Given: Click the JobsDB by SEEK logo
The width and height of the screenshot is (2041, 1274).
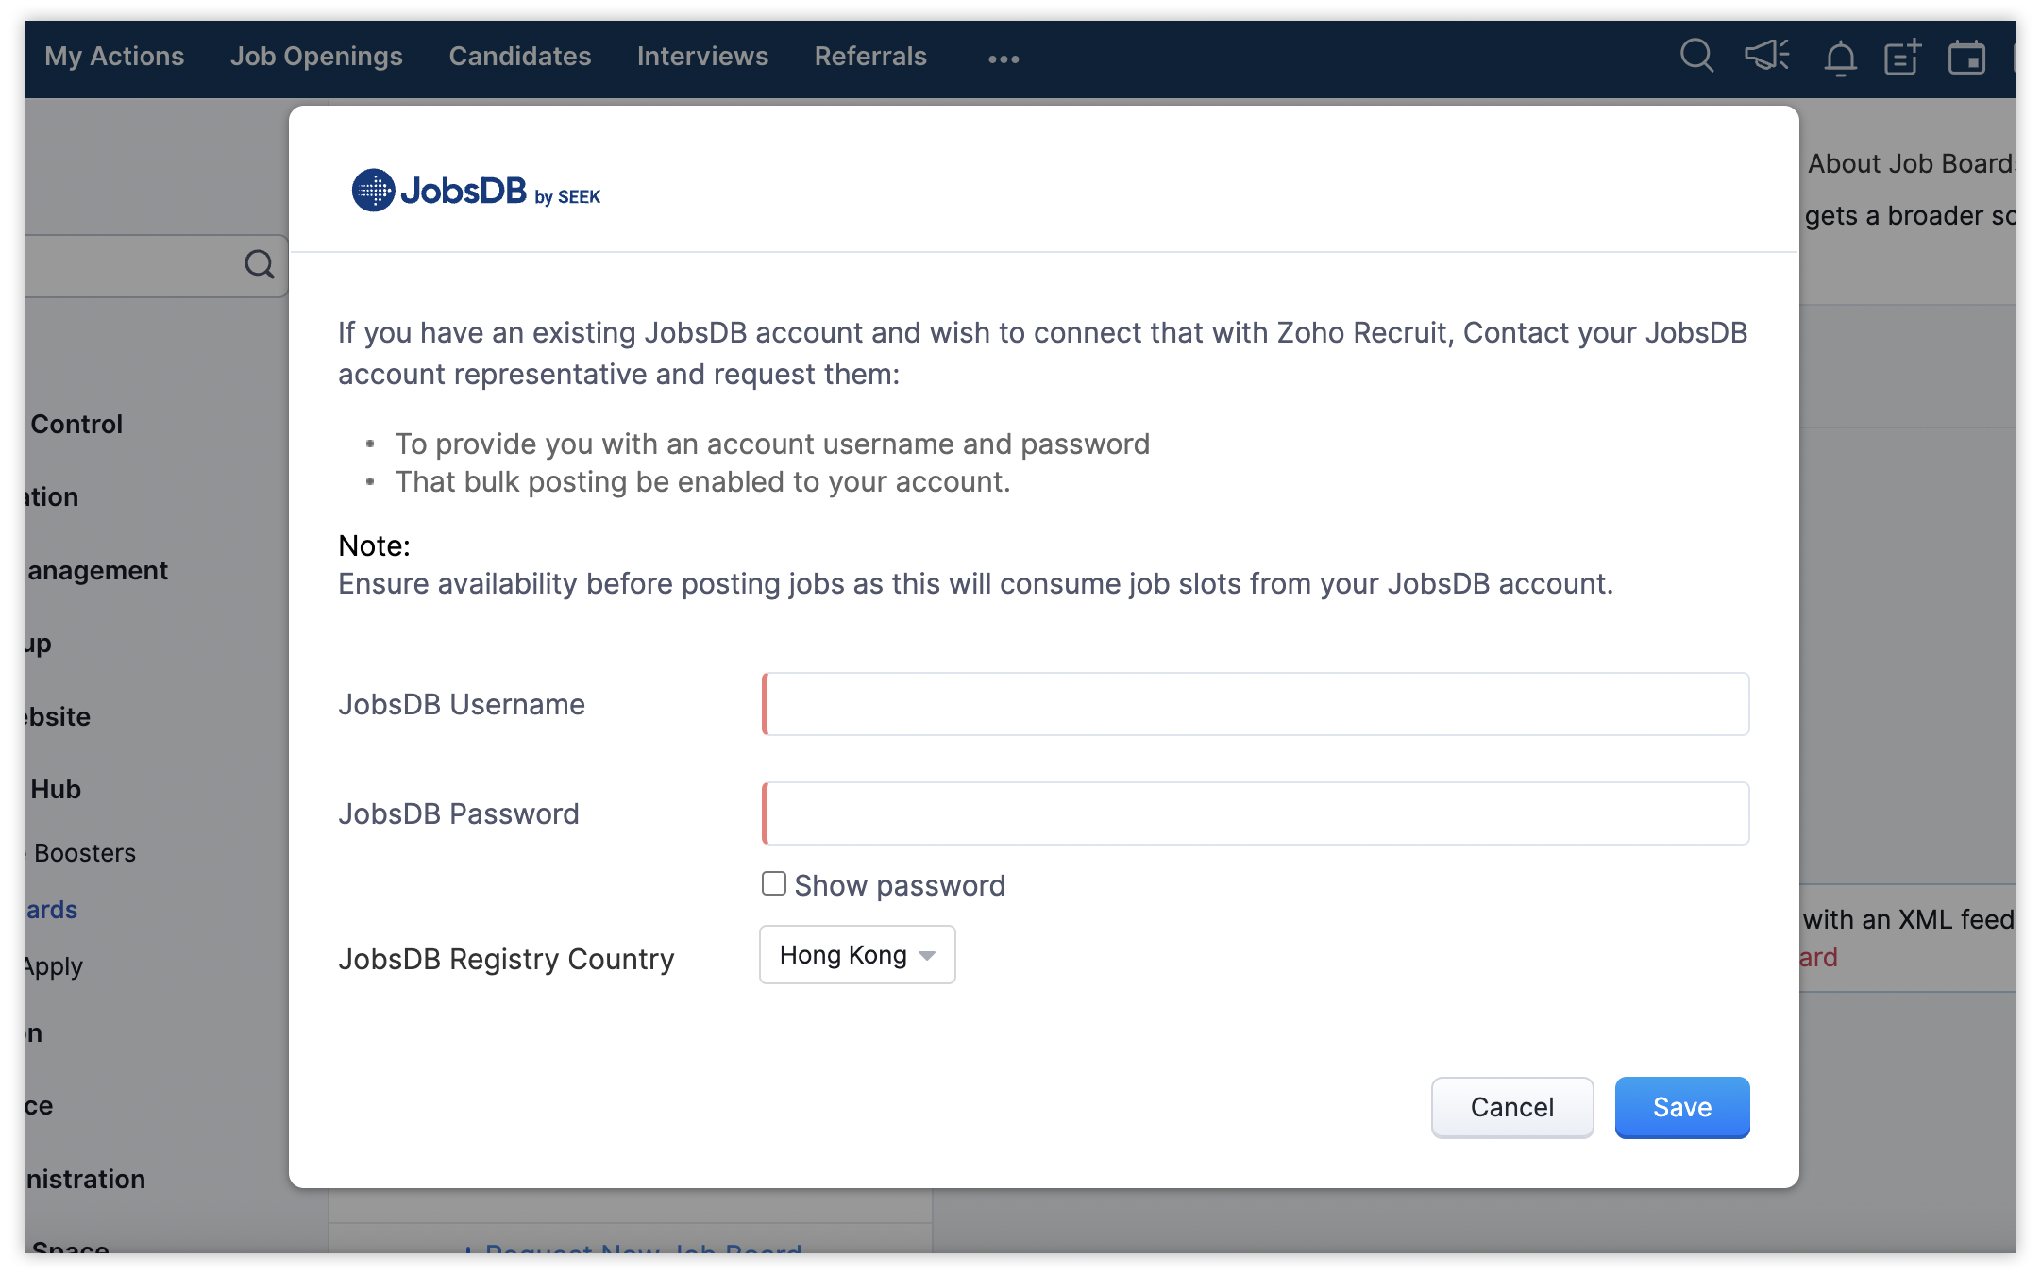Looking at the screenshot, I should [476, 192].
